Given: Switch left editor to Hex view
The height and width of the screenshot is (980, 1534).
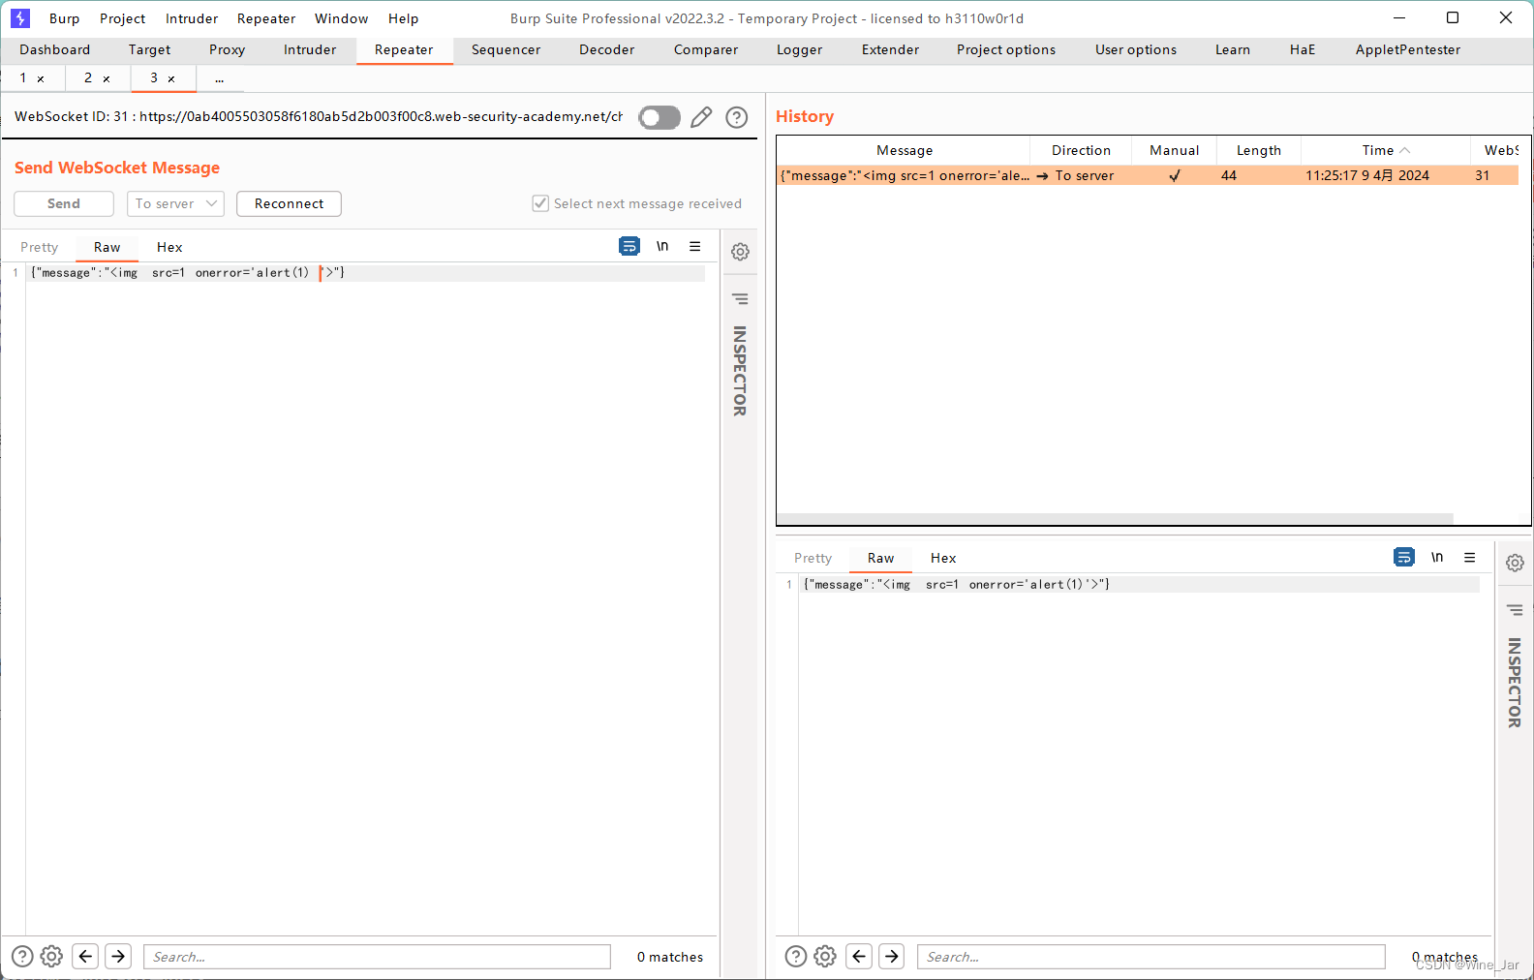Looking at the screenshot, I should click(169, 247).
